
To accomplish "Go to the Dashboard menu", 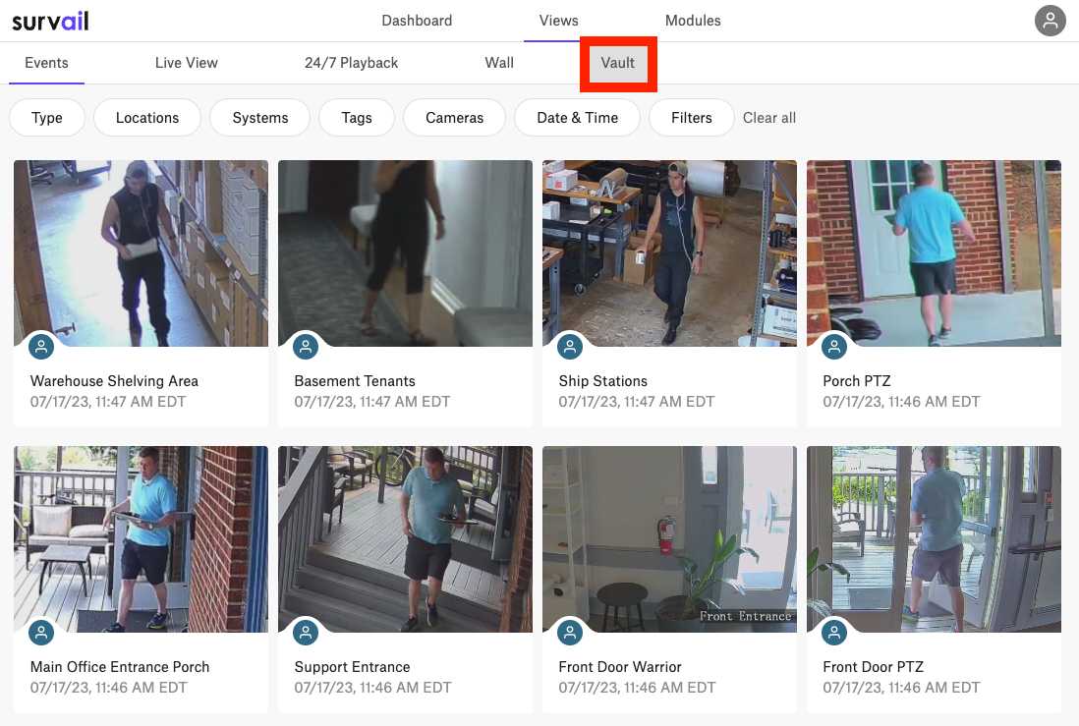I will pos(417,21).
